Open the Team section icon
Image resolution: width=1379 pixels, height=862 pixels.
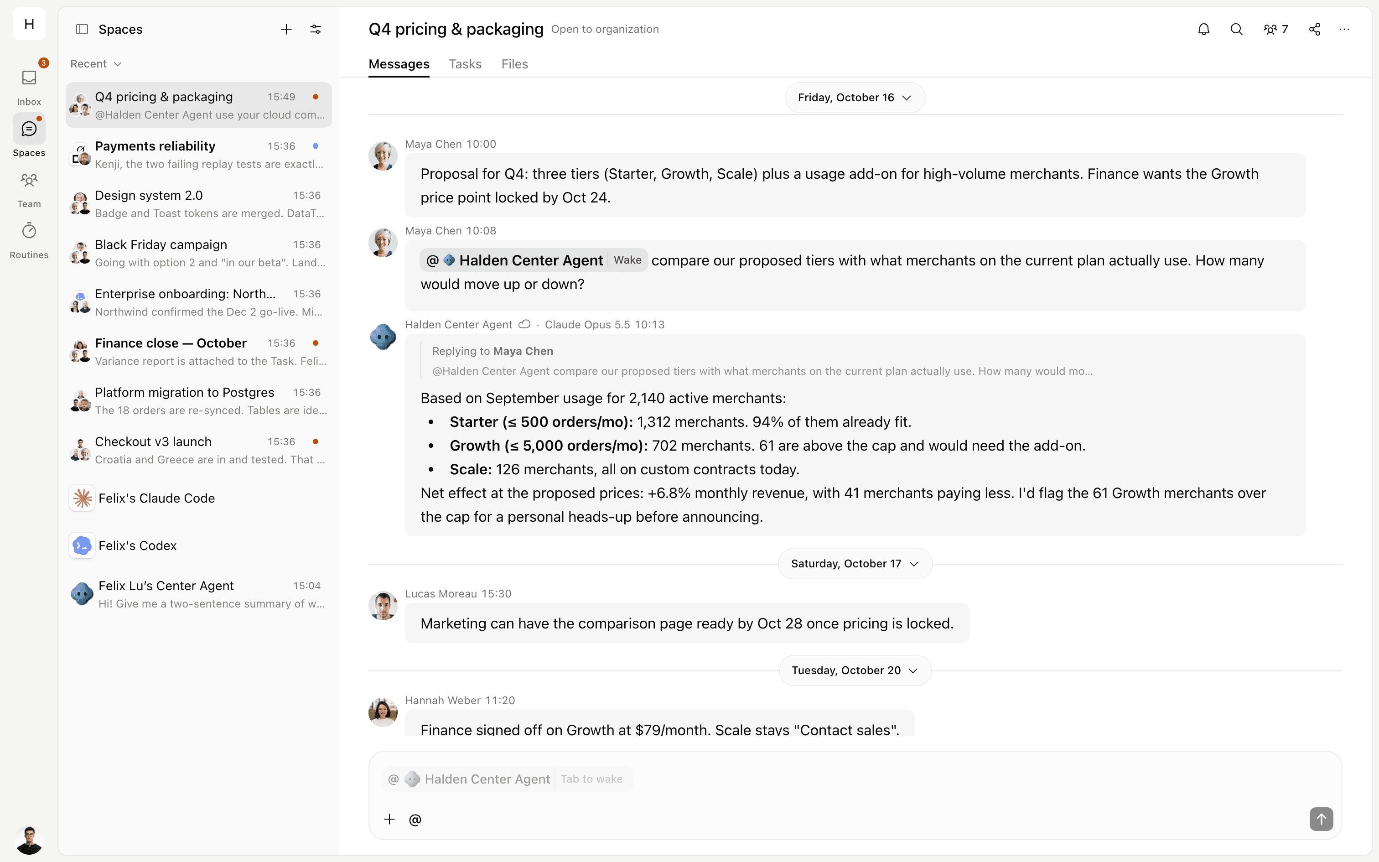click(x=29, y=181)
